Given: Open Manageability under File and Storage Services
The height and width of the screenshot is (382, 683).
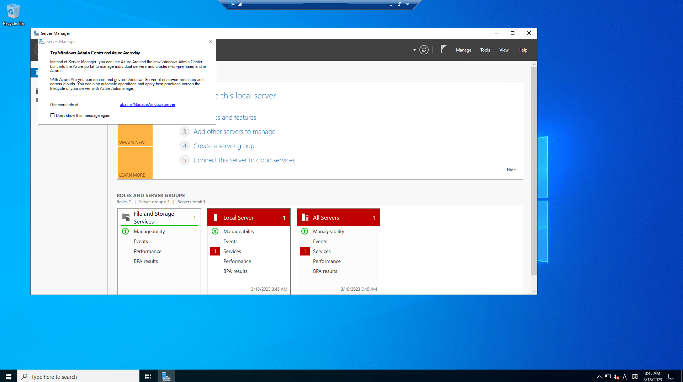Looking at the screenshot, I should [149, 231].
